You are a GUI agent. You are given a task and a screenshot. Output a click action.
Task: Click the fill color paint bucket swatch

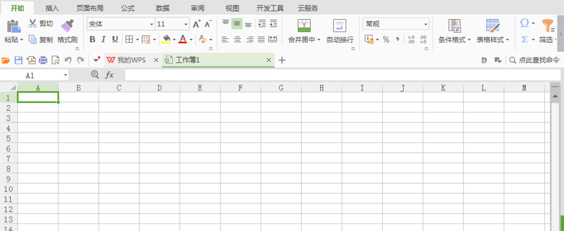point(166,39)
